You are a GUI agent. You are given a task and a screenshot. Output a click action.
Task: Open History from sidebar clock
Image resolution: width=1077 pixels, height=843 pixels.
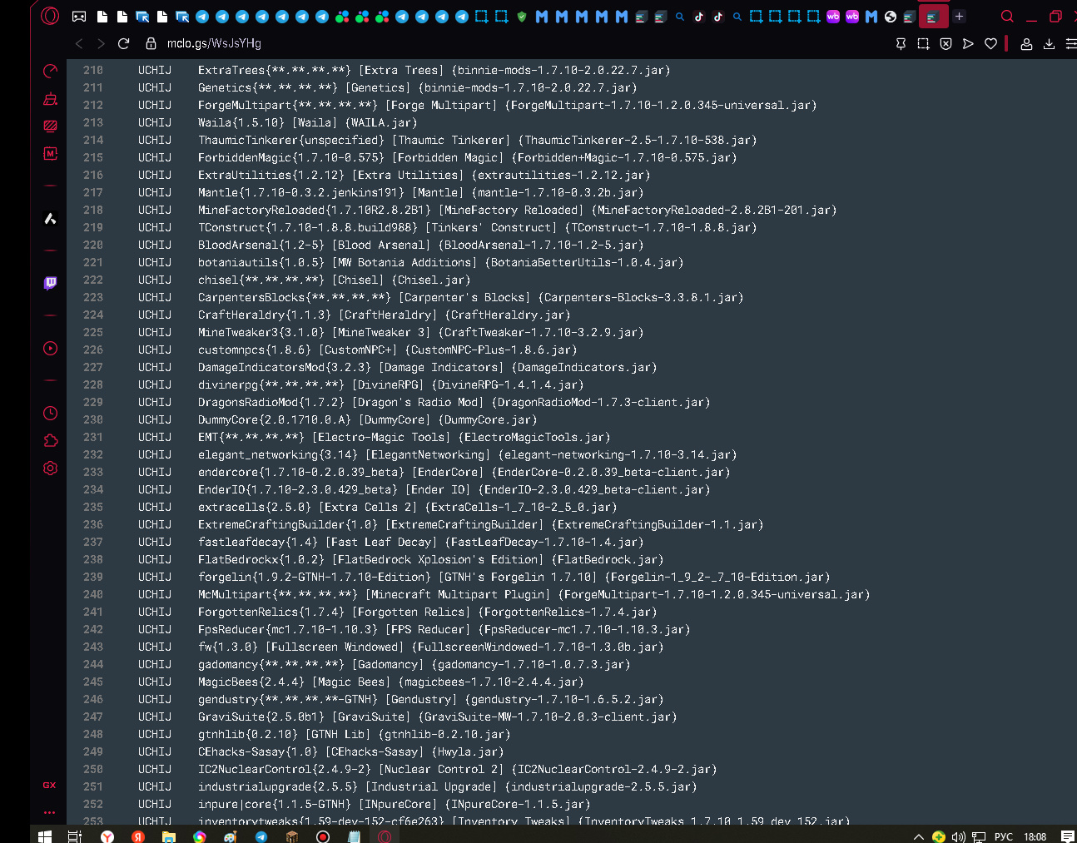(x=50, y=413)
